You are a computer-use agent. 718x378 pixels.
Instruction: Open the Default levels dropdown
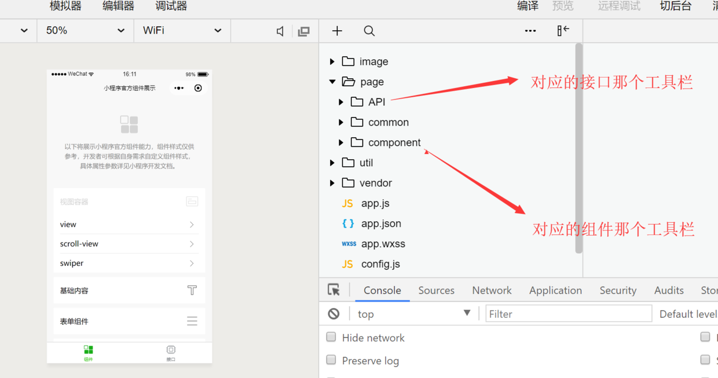point(688,314)
